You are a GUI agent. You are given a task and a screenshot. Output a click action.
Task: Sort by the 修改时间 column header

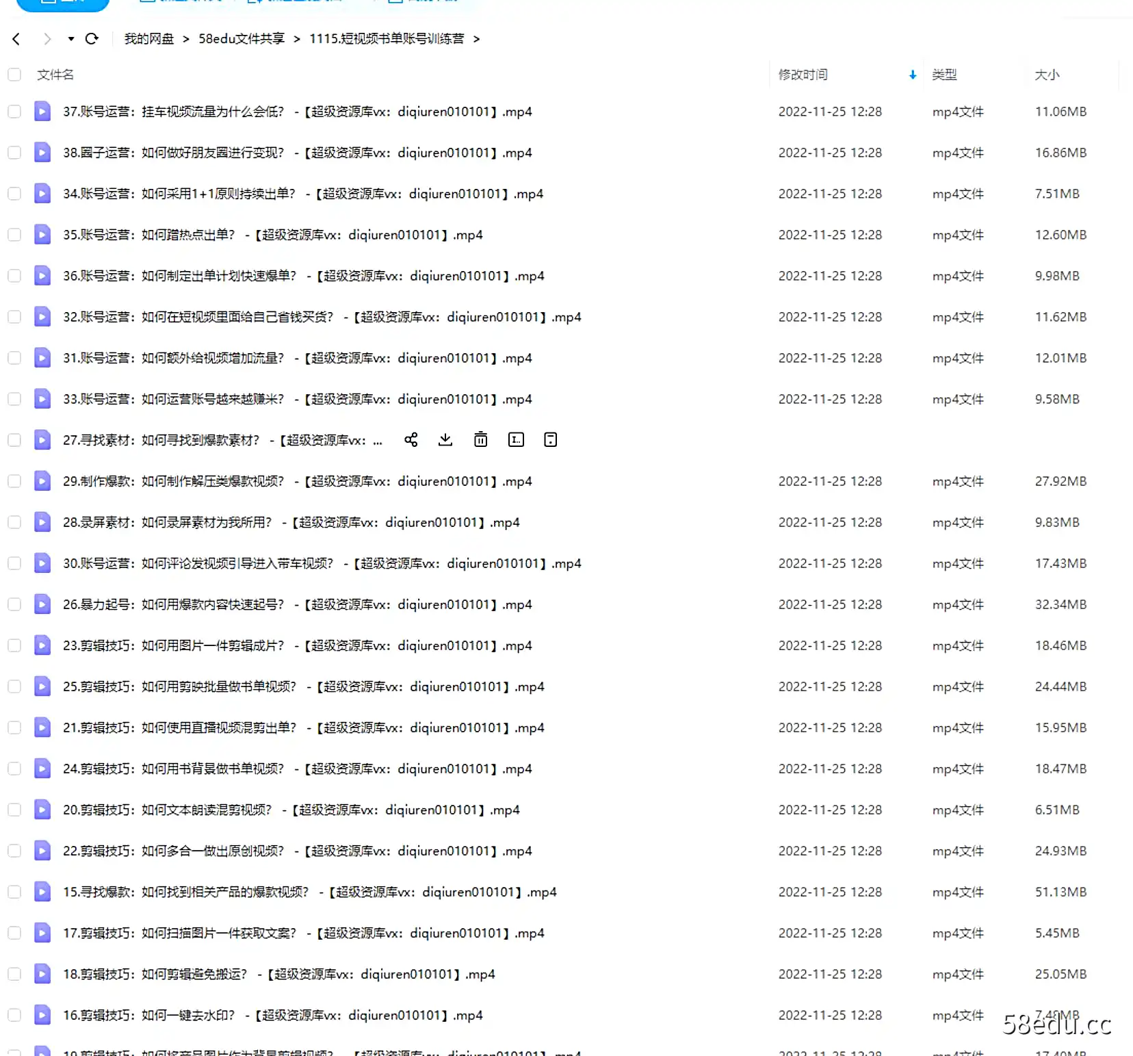[803, 75]
